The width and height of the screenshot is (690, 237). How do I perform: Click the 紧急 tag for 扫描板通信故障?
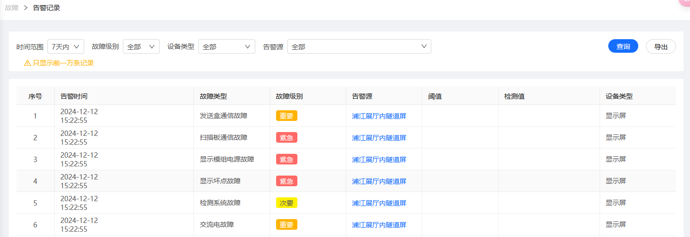tap(287, 137)
